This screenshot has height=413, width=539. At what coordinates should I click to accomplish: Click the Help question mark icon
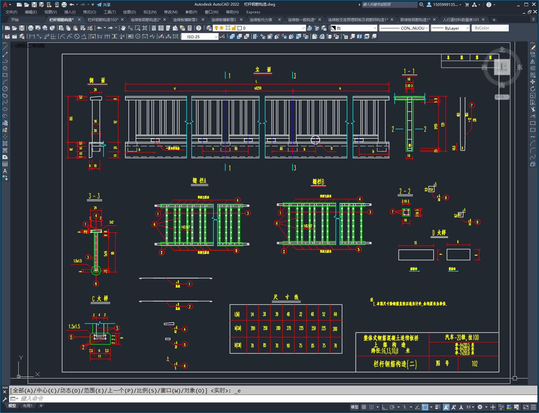pyautogui.click(x=199, y=28)
